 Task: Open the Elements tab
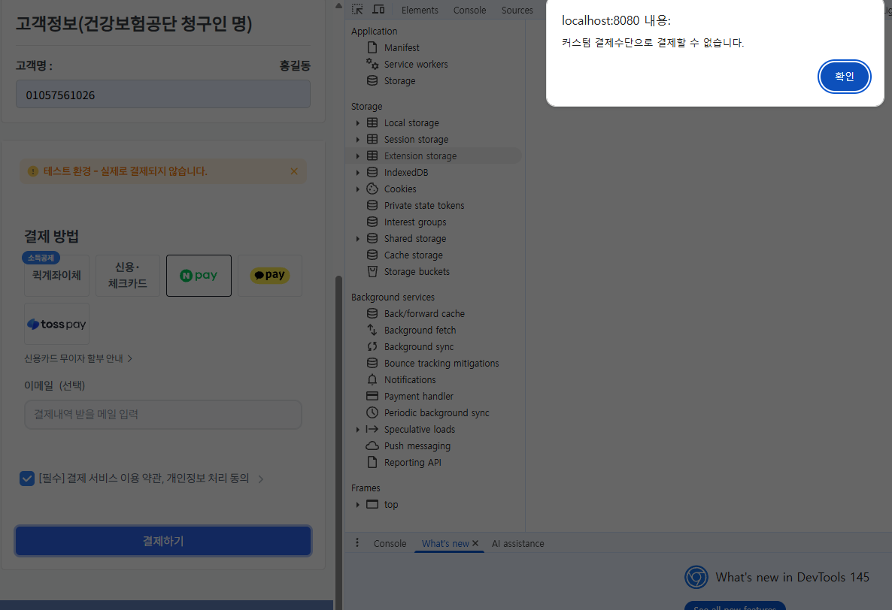click(420, 11)
